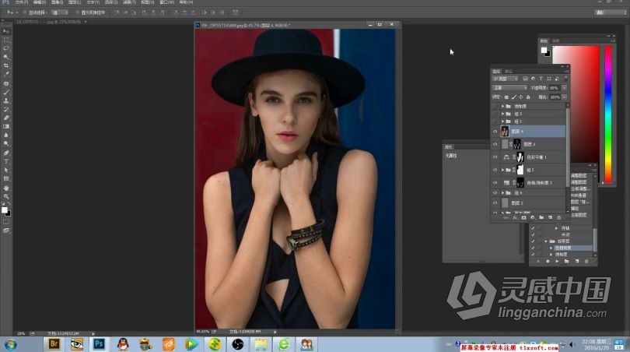
Task: Lock all layer attributes (padlock)
Action: tap(528, 97)
